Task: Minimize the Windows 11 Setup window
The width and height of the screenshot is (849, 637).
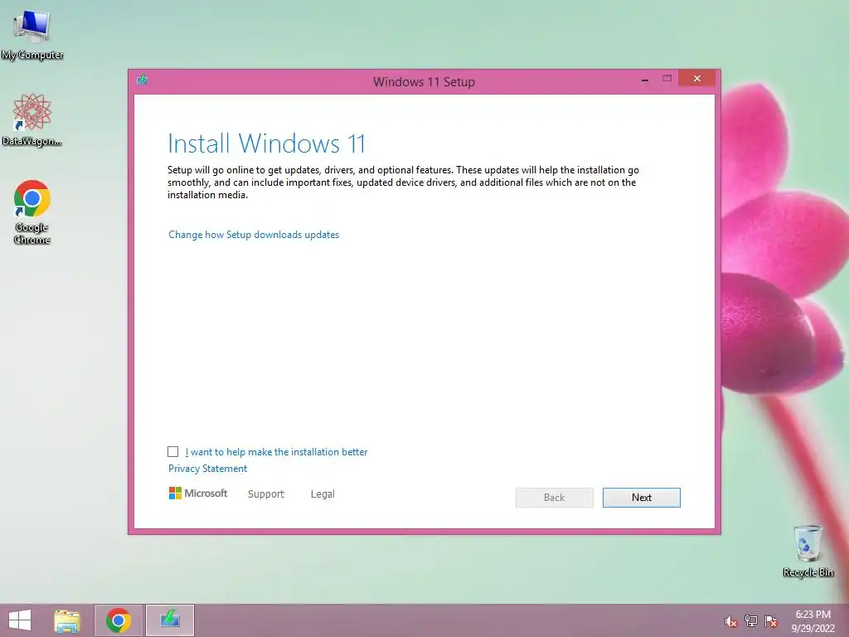Action: click(x=645, y=80)
